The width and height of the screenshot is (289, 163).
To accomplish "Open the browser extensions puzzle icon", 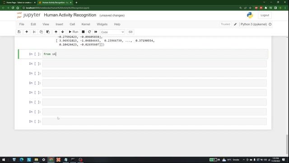I will pyautogui.click(x=266, y=8).
